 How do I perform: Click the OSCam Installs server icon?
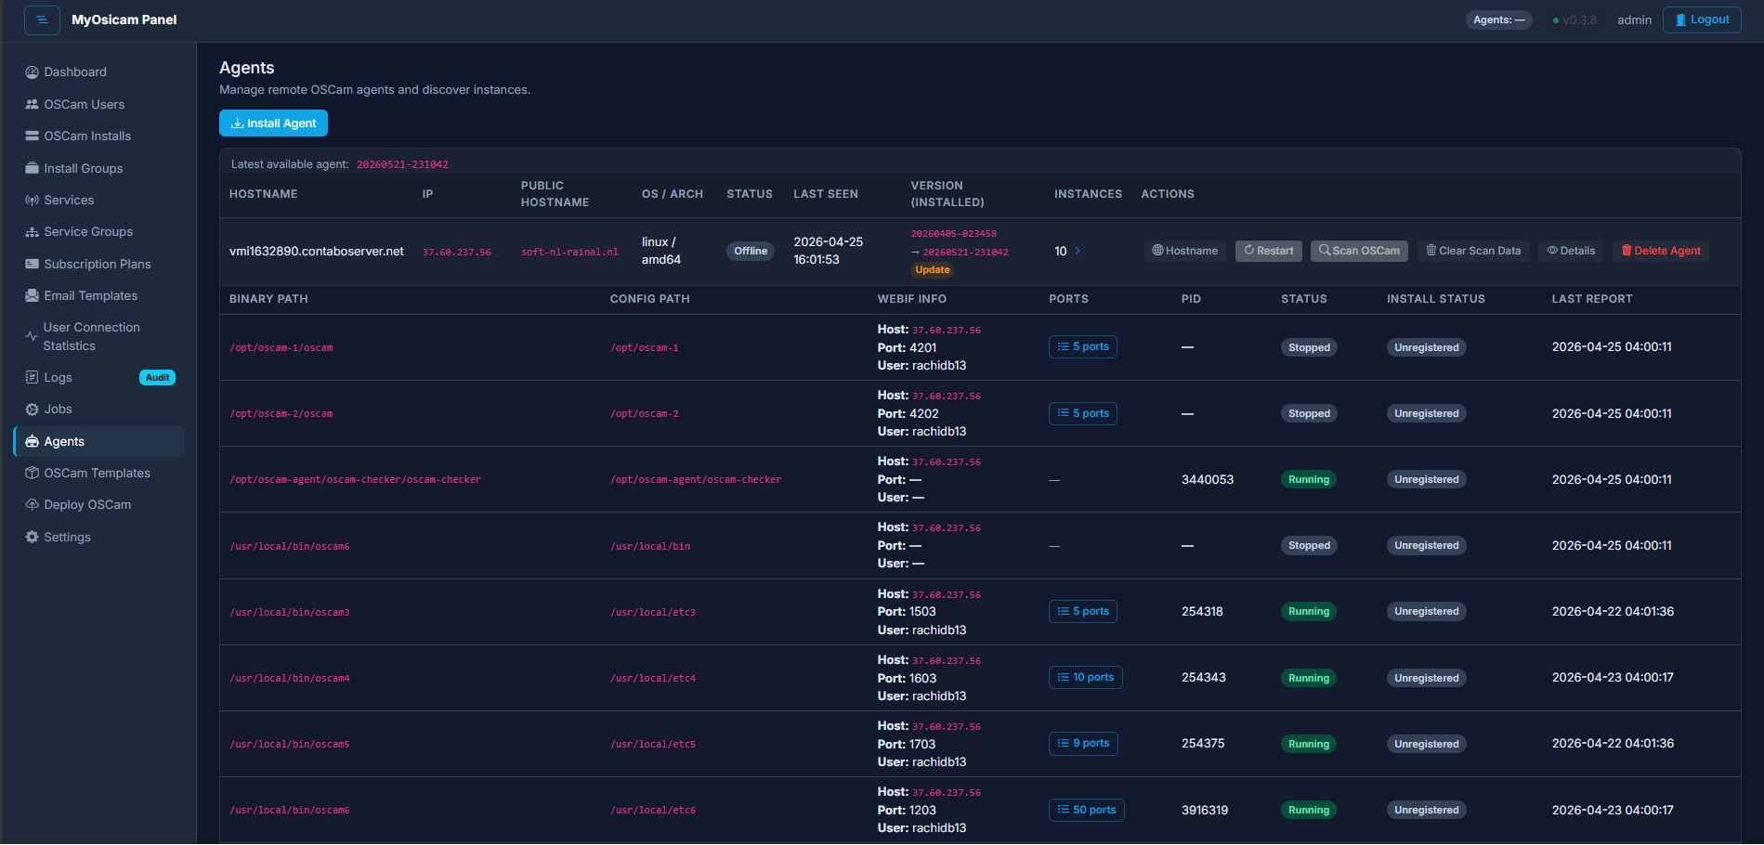click(32, 136)
